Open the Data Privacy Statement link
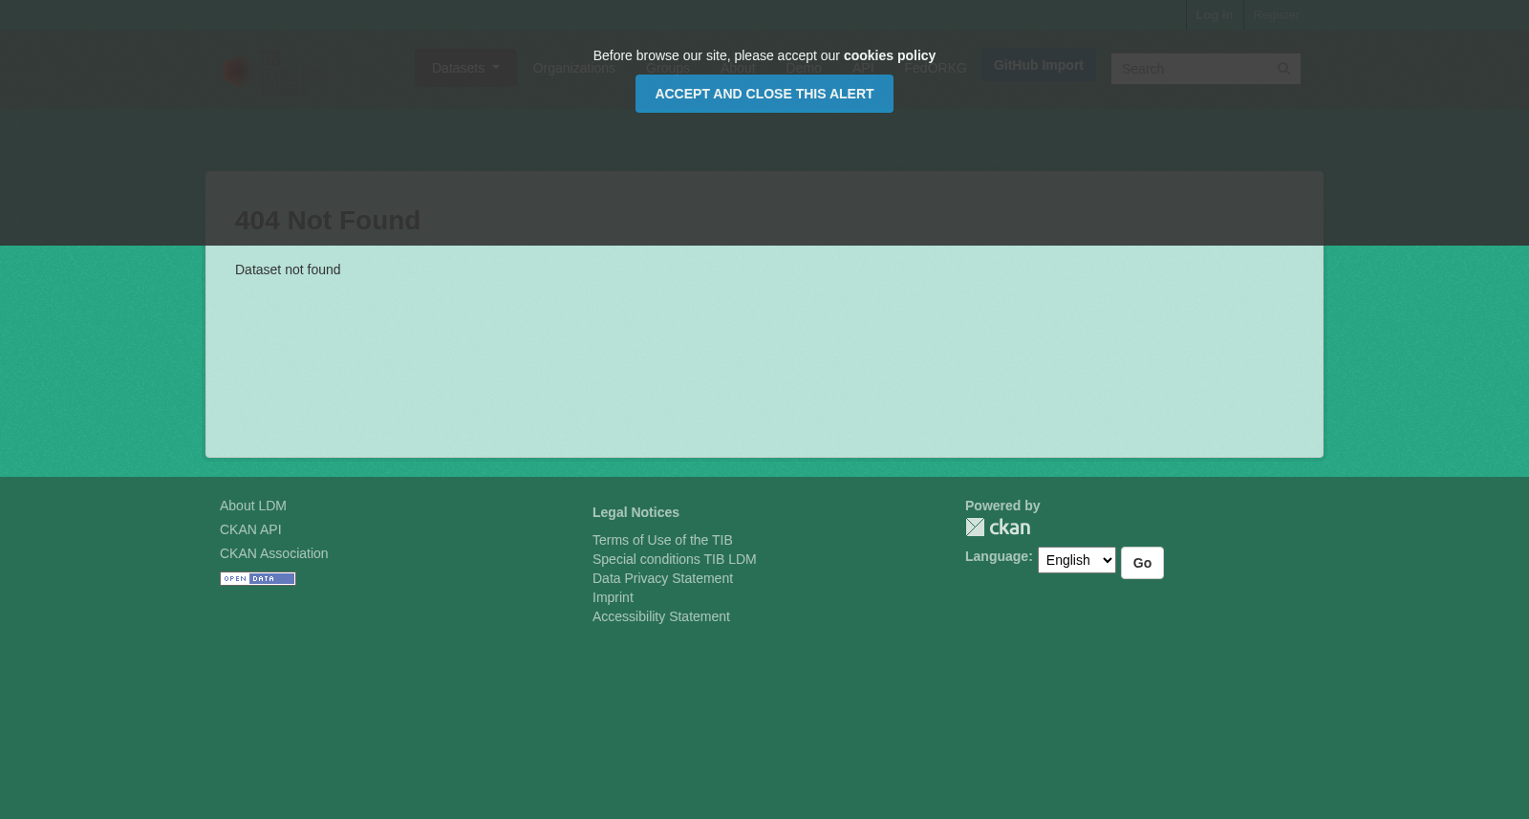 (x=662, y=578)
